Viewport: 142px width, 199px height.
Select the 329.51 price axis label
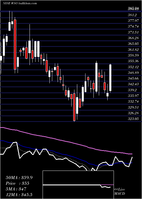(x=133, y=107)
